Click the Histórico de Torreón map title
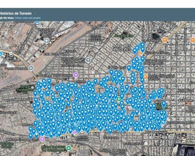Viewport: 195px width, 156px height. coord(15,13)
